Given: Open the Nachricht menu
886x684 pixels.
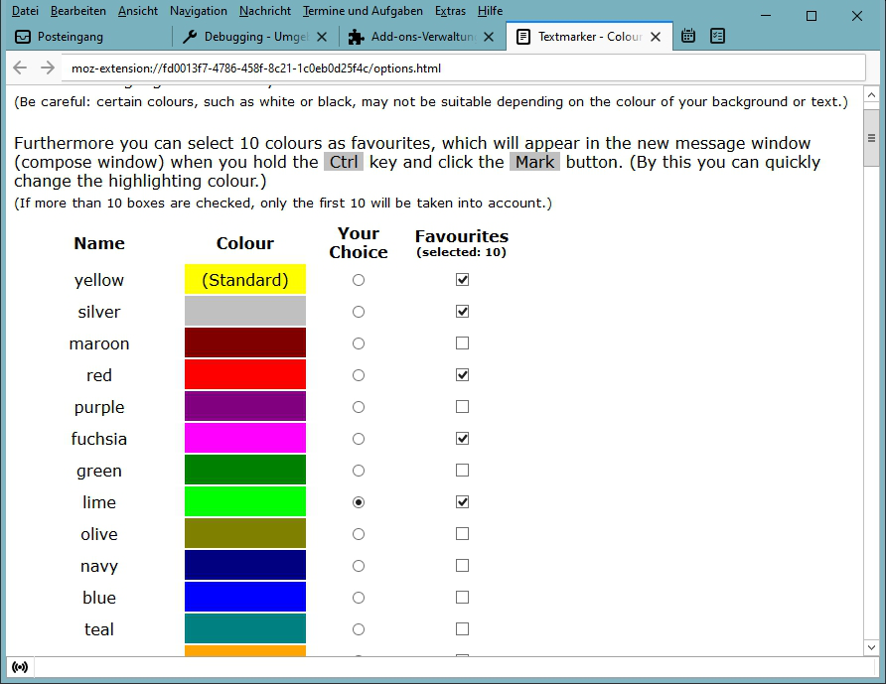Looking at the screenshot, I should pyautogui.click(x=265, y=11).
